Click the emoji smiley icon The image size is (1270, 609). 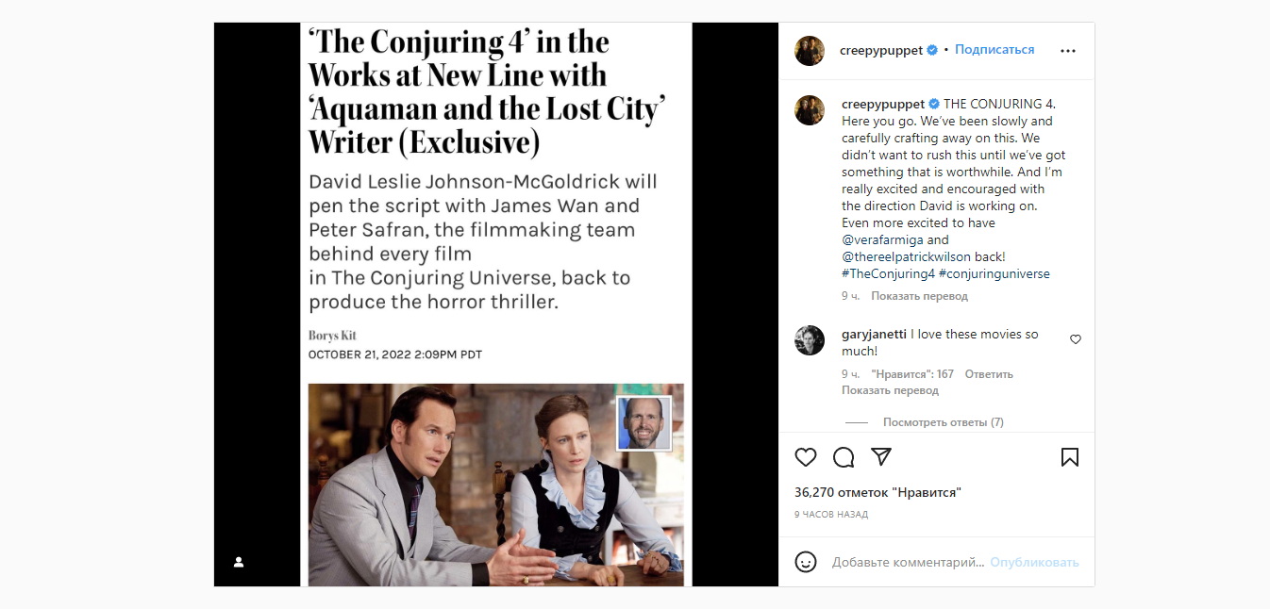tap(805, 562)
